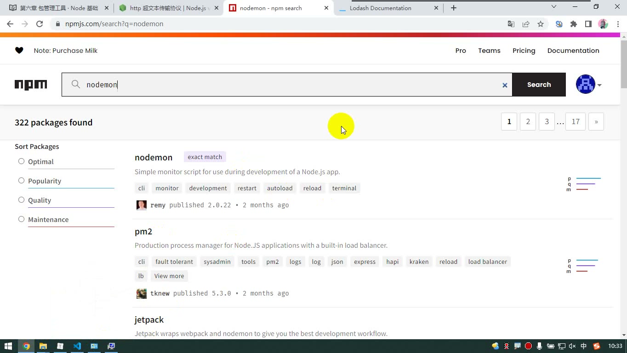Click the black heart icon in npm header
The height and width of the screenshot is (353, 627).
click(19, 51)
